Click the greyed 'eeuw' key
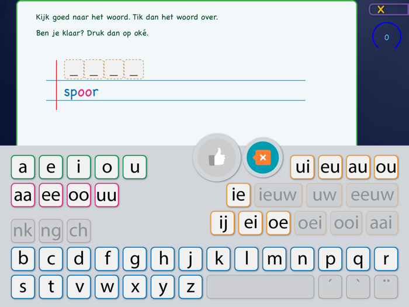Screen dimensions: 409x307 (x=372, y=195)
